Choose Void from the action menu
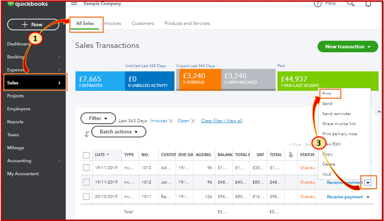 pos(327,174)
